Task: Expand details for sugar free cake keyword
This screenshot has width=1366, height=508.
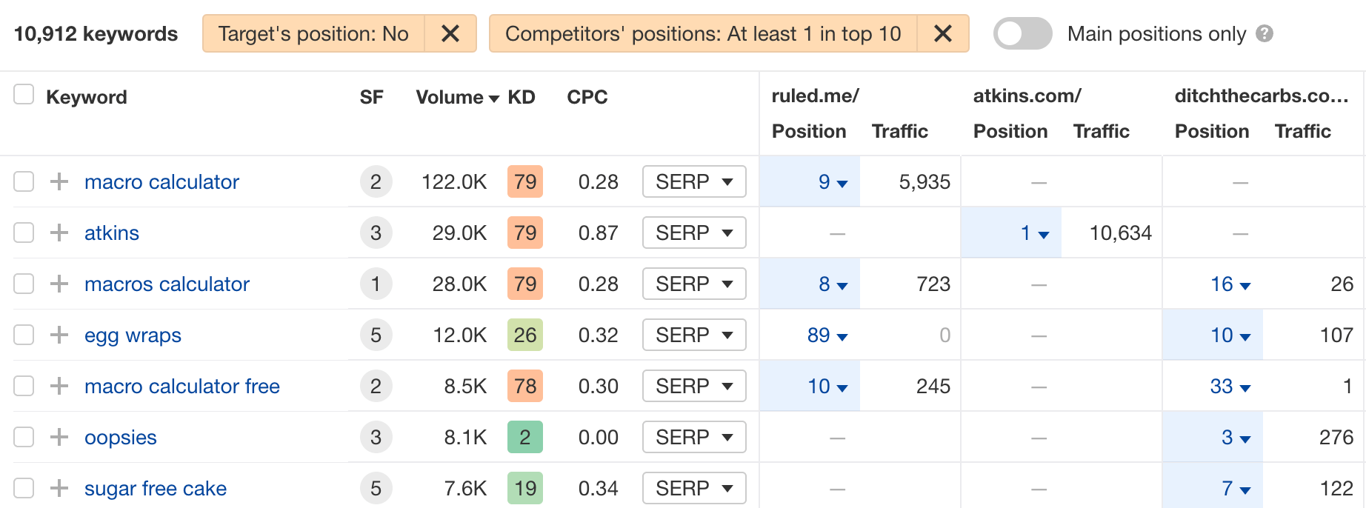Action: coord(58,488)
